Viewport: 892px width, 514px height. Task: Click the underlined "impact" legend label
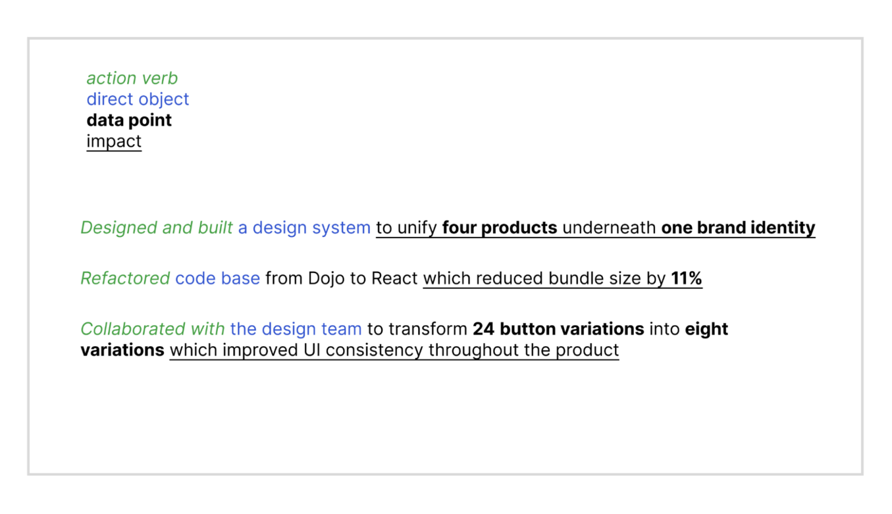(114, 141)
